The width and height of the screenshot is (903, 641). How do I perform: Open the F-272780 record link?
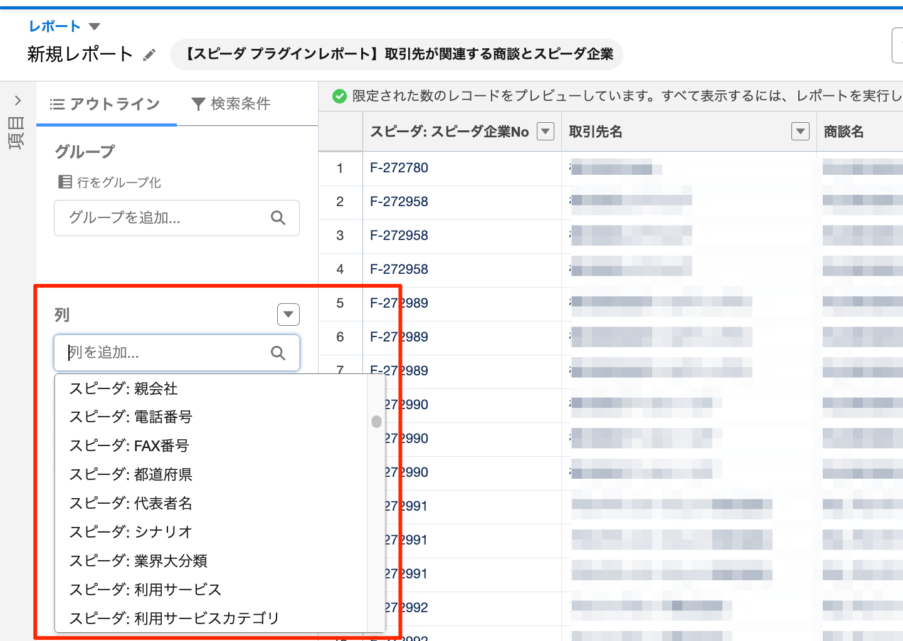pos(399,168)
